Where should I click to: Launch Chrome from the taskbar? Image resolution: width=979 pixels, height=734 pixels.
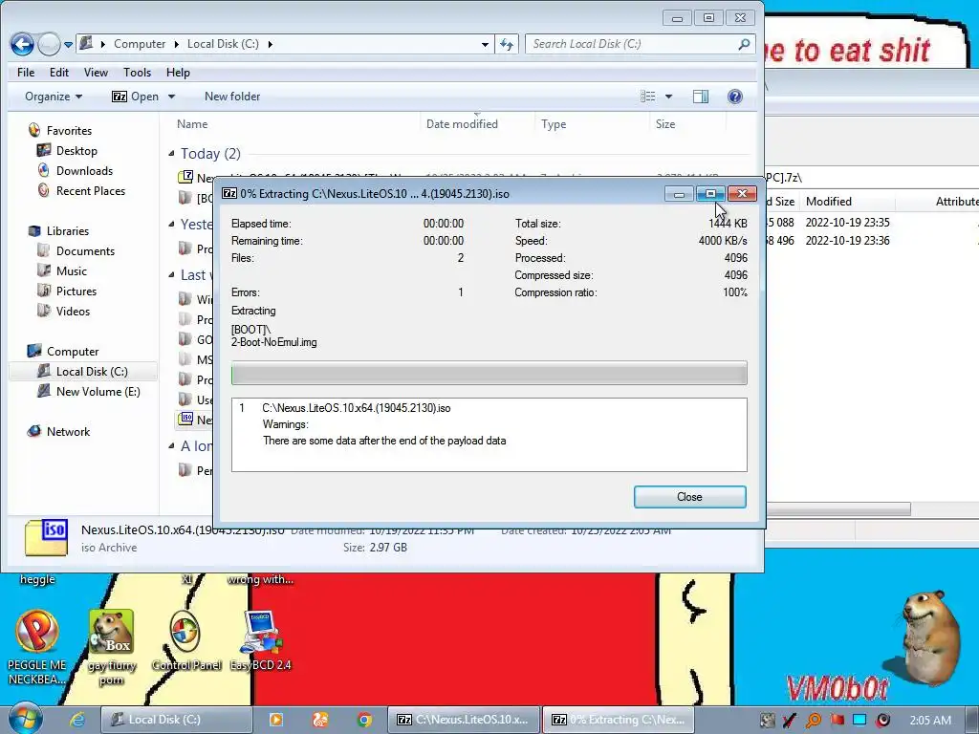[x=364, y=720]
